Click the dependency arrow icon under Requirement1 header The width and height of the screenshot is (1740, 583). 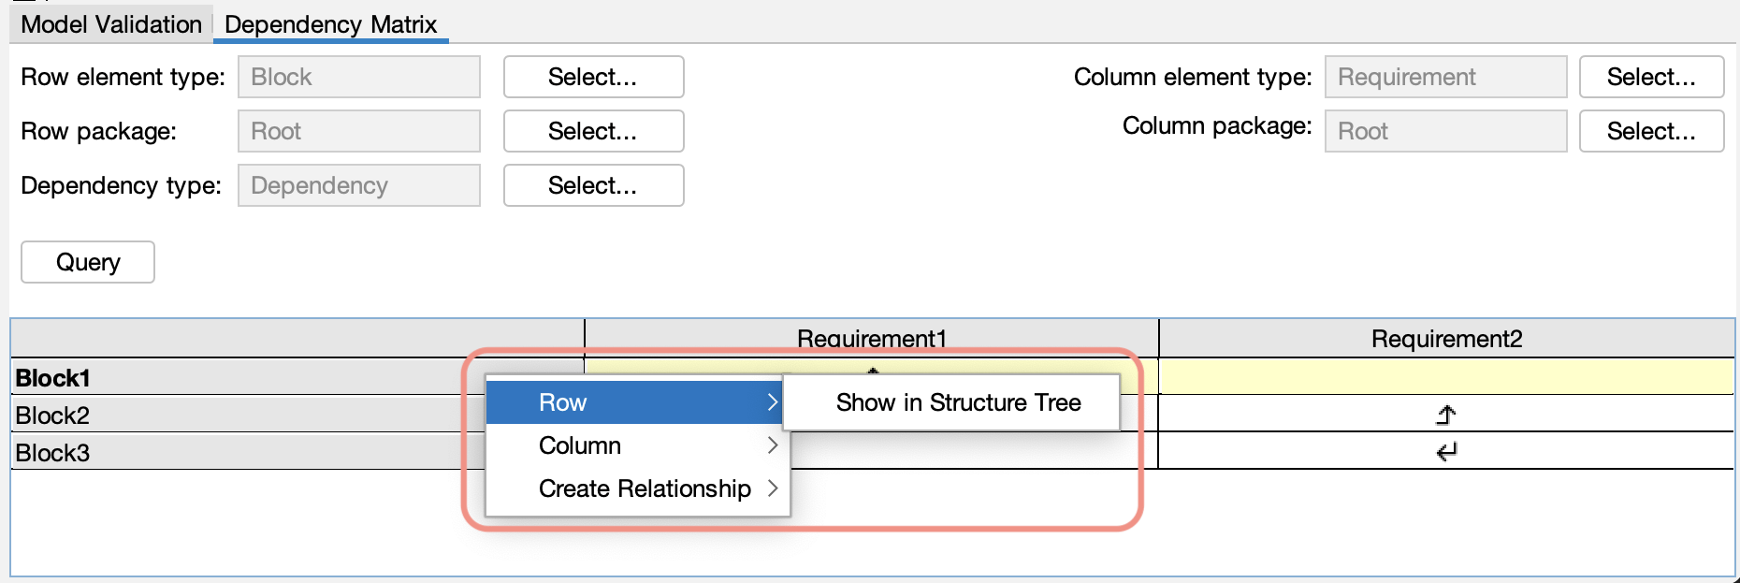tap(872, 370)
